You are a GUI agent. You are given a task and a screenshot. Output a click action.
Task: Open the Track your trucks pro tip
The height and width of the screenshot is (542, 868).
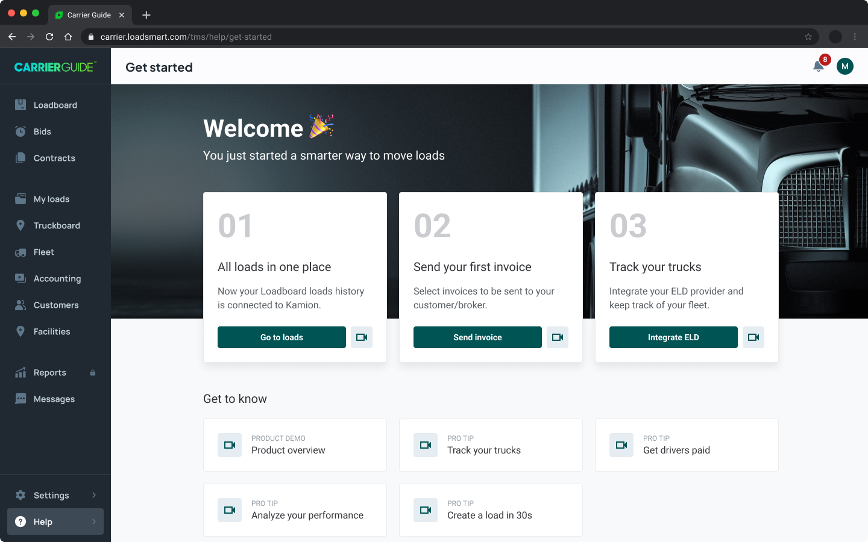point(491,445)
